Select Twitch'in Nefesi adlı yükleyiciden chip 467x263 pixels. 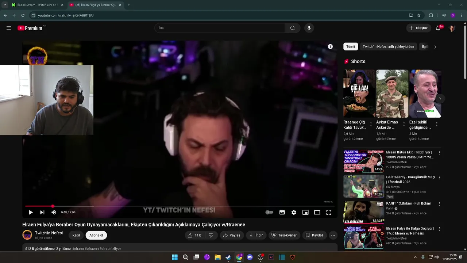(389, 47)
